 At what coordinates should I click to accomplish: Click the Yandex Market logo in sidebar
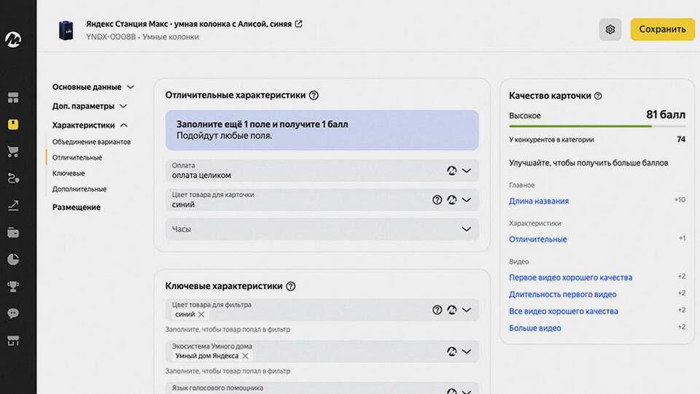coord(13,39)
